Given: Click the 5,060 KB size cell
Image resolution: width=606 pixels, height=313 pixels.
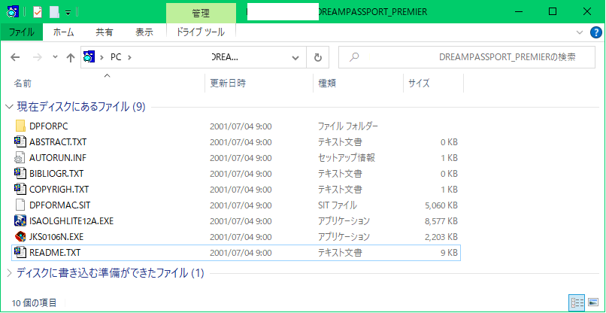Looking at the screenshot, I should pyautogui.click(x=441, y=205).
